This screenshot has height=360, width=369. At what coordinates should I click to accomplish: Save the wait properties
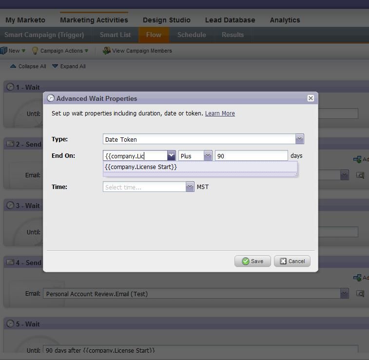(x=252, y=261)
